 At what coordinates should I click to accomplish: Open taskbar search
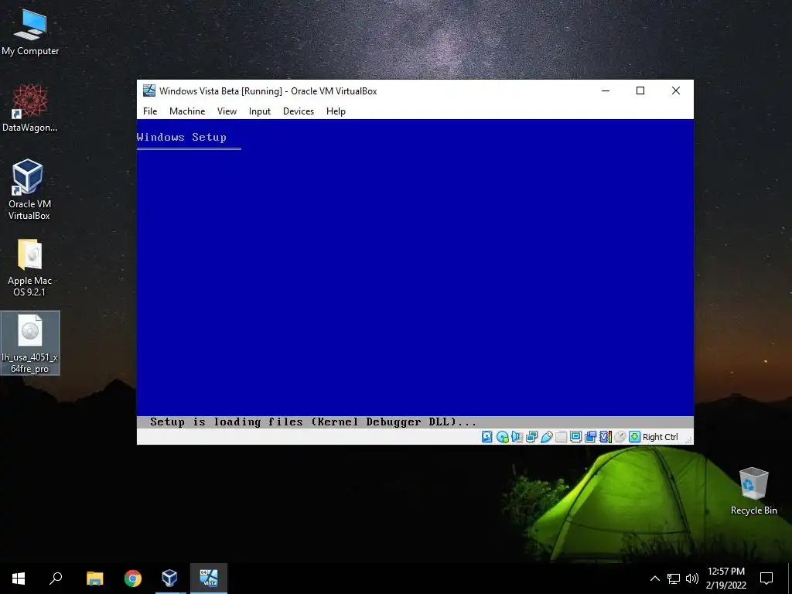[x=56, y=579]
